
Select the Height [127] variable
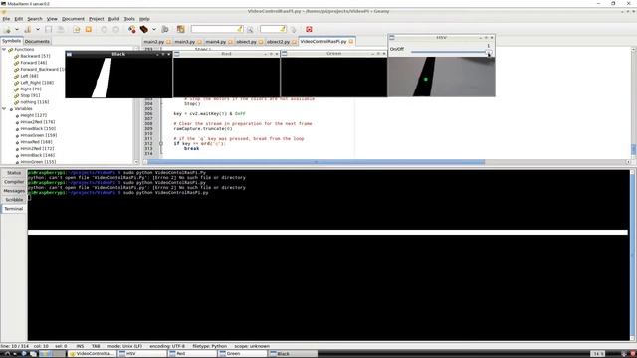33,115
